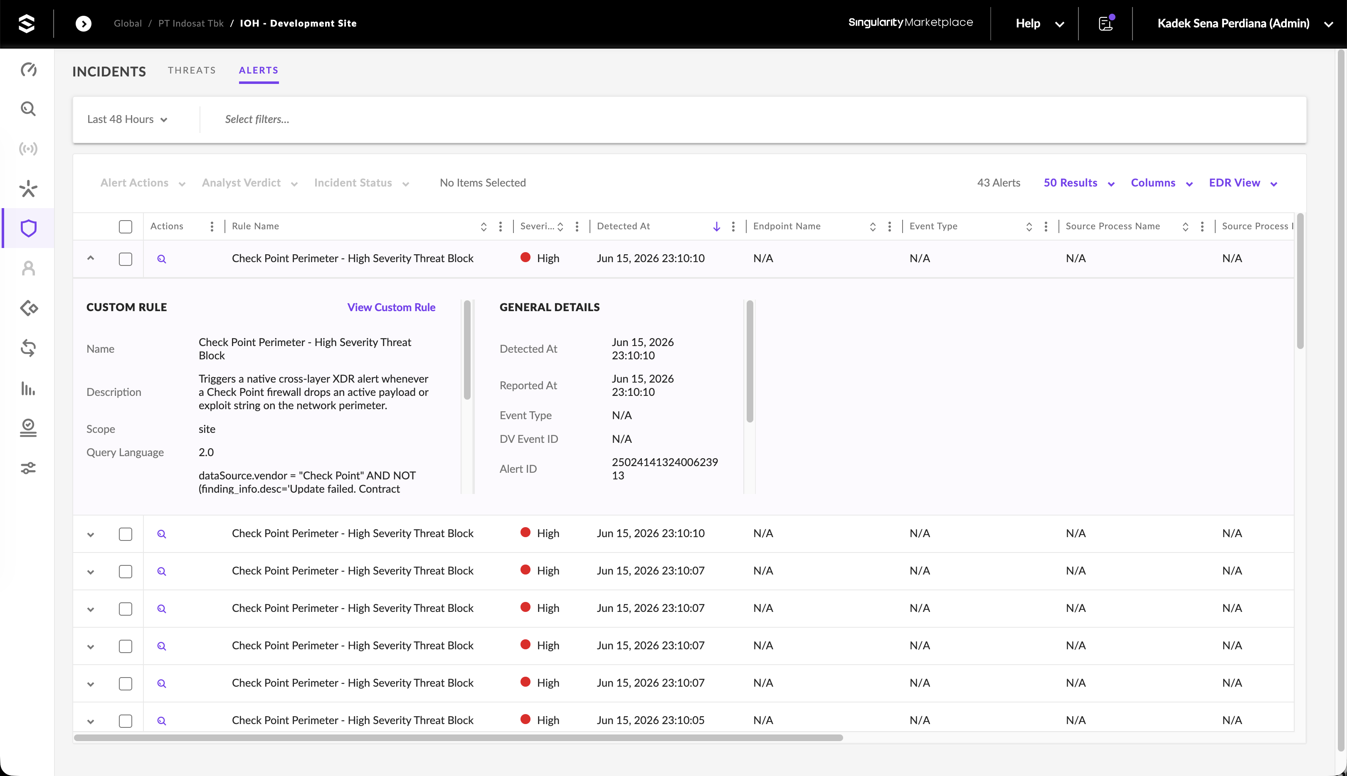1347x776 pixels.
Task: Click the table horizontal scrollbar
Action: (x=459, y=738)
